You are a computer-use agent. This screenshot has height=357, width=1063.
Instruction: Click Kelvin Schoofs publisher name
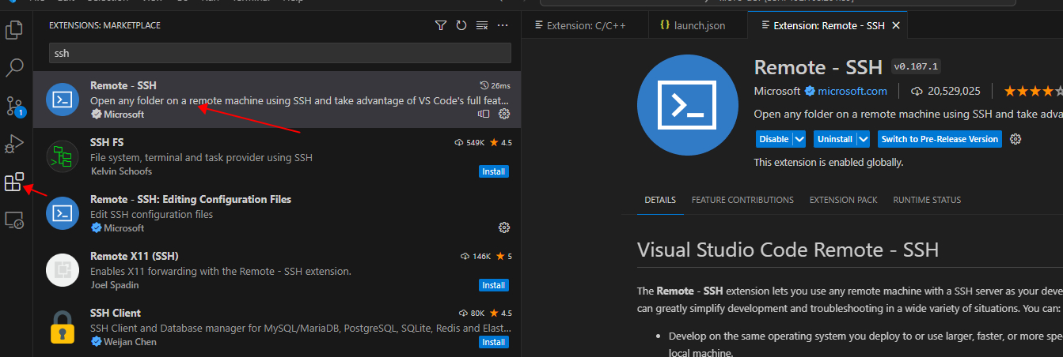121,171
